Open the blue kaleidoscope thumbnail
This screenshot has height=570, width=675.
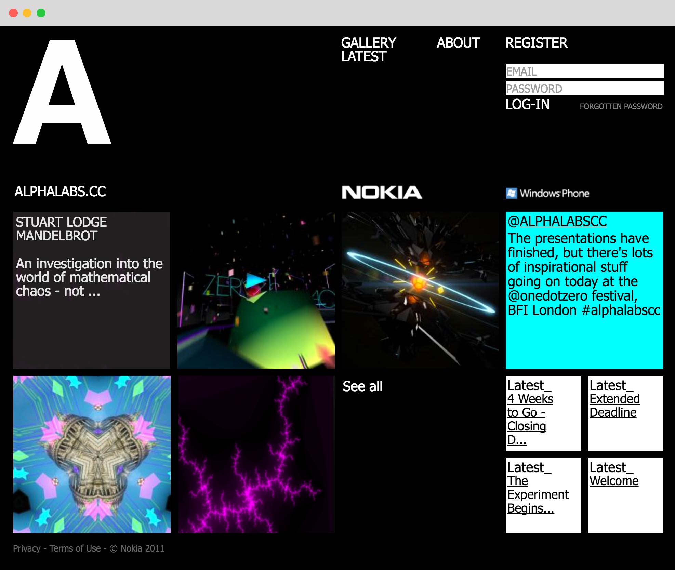92,454
